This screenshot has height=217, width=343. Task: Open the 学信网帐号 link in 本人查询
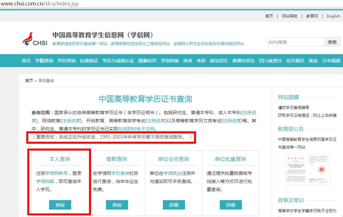(x=57, y=173)
